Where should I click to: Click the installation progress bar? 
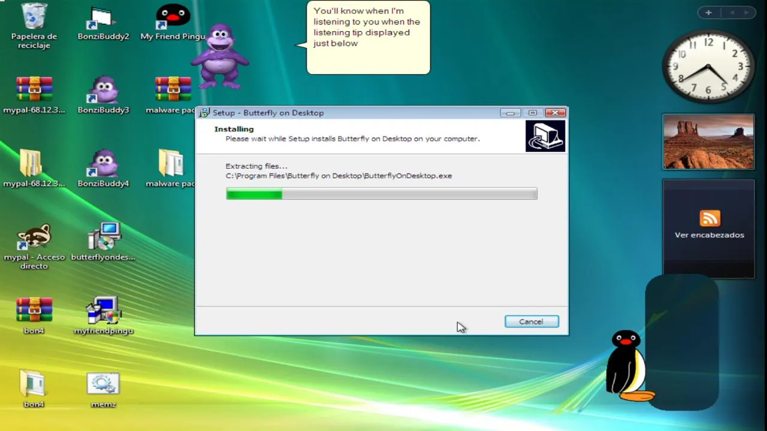(382, 193)
